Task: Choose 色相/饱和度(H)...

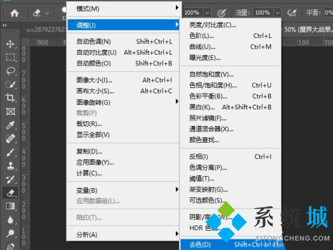Action: 230,85
